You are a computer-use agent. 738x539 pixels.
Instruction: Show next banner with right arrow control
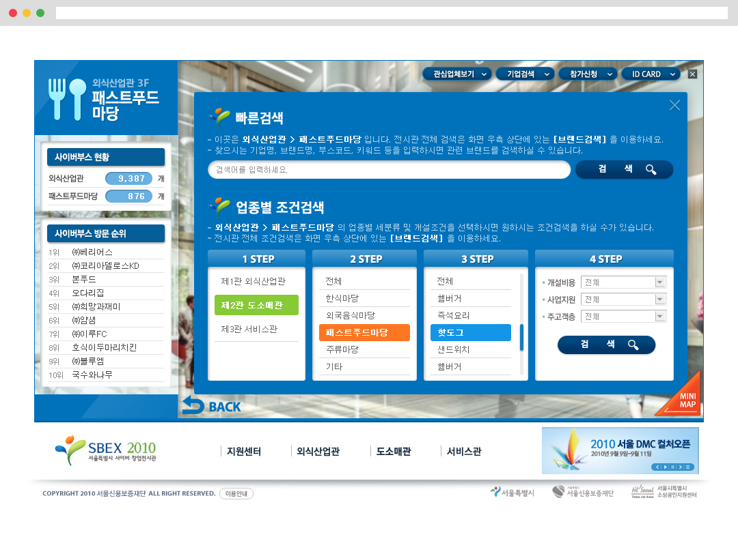click(x=681, y=467)
